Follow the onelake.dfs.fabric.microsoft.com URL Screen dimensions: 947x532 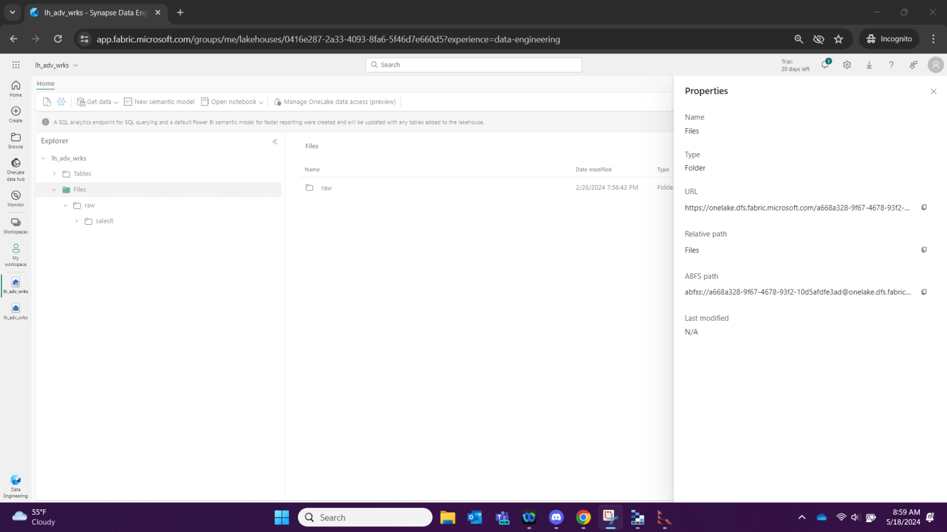pyautogui.click(x=795, y=208)
